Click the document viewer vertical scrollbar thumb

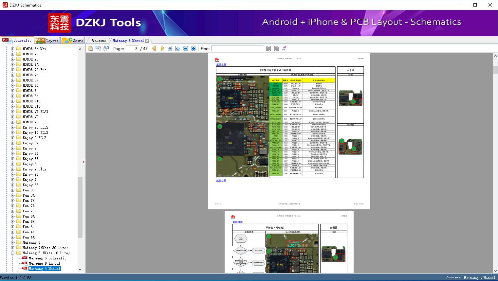495,70
